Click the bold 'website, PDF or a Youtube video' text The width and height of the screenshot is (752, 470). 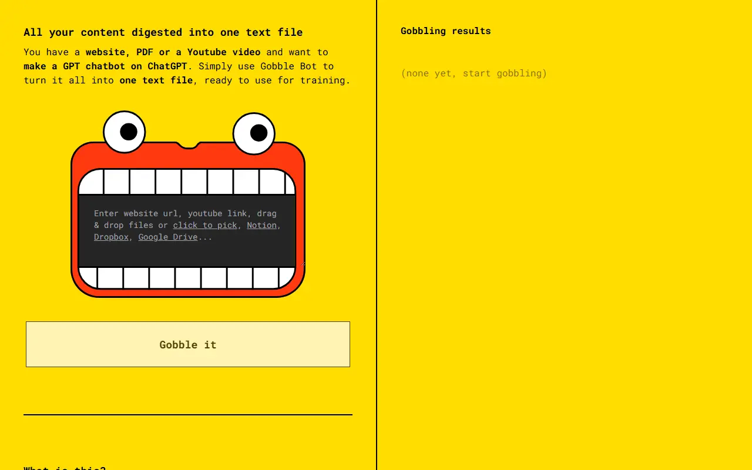173,52
